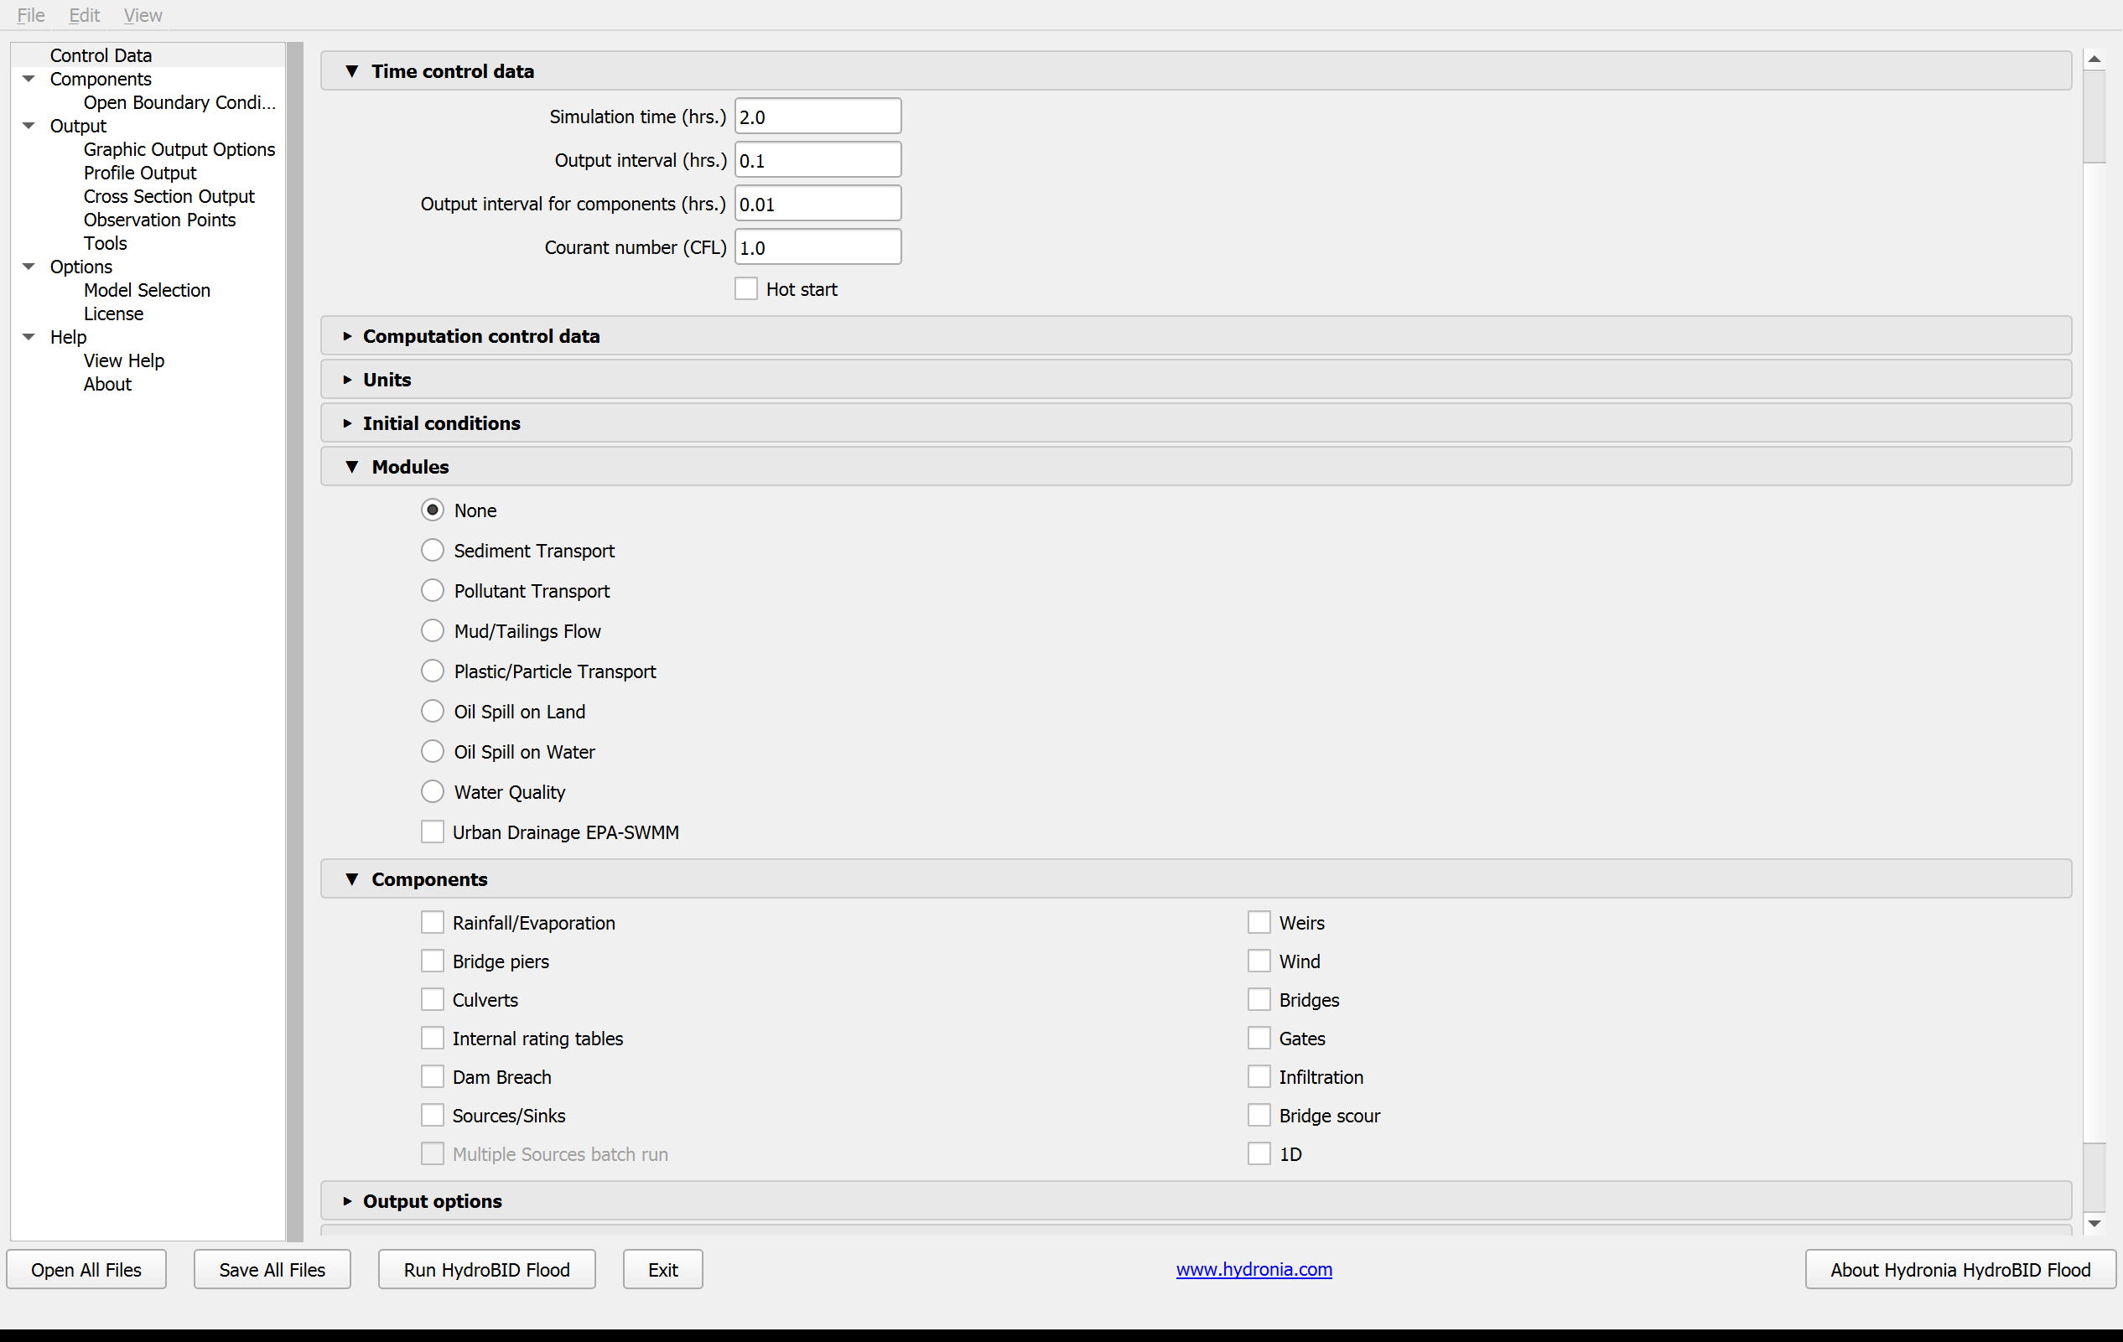Select the None module radio button
This screenshot has width=2123, height=1342.
432,510
